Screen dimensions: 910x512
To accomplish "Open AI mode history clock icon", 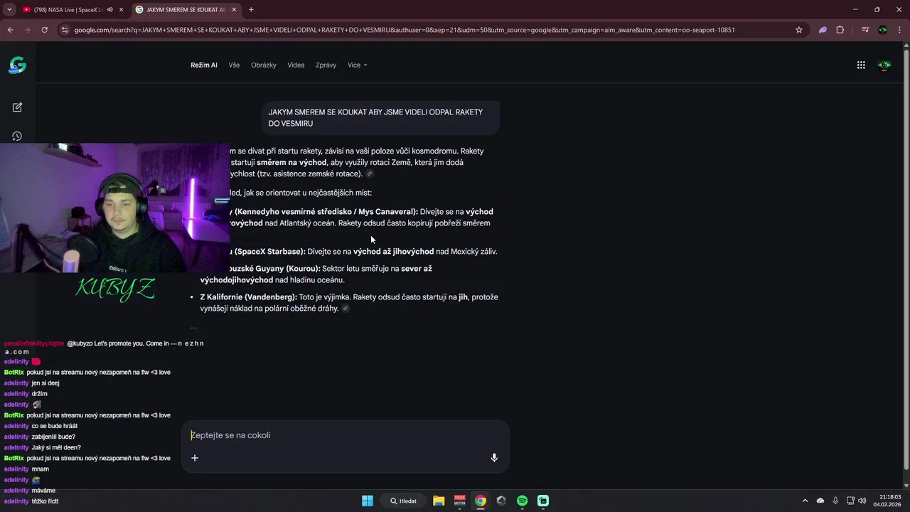I will (x=17, y=137).
